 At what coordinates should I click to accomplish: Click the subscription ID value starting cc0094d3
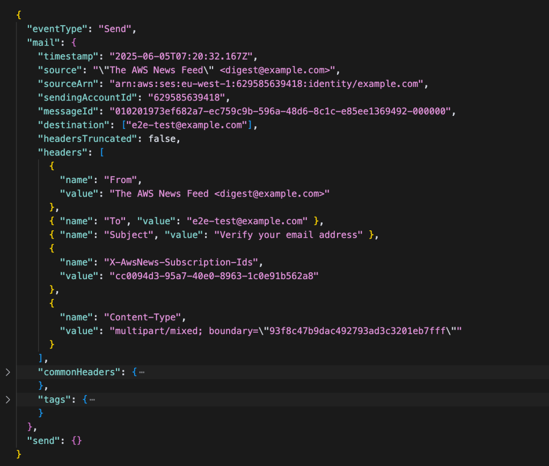click(214, 276)
